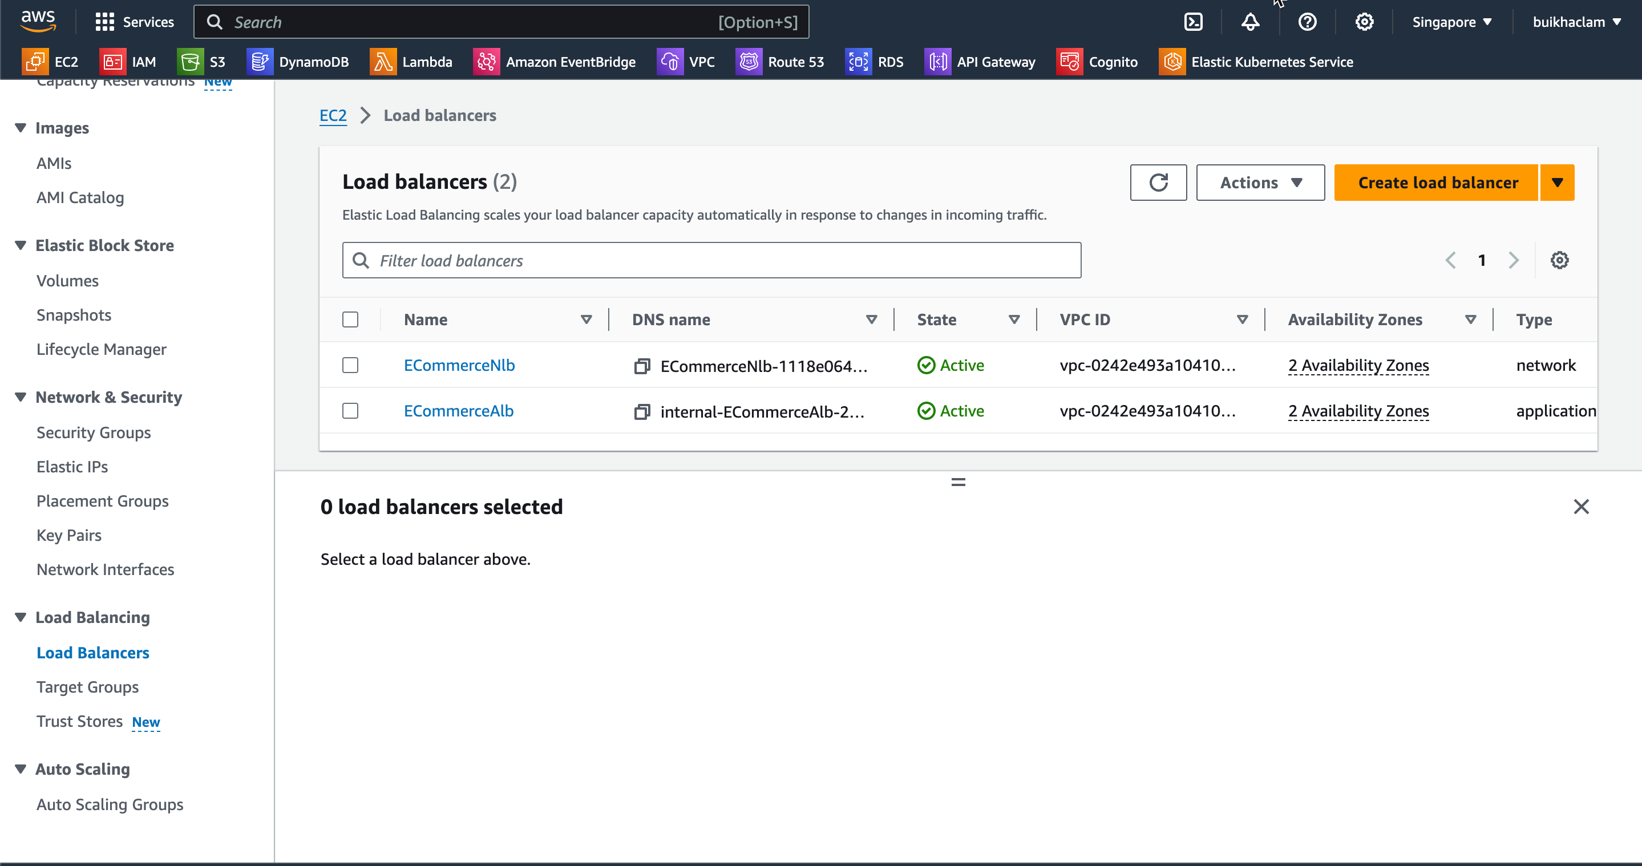Open Volumes in the sidebar
The image size is (1642, 866).
[x=67, y=281]
